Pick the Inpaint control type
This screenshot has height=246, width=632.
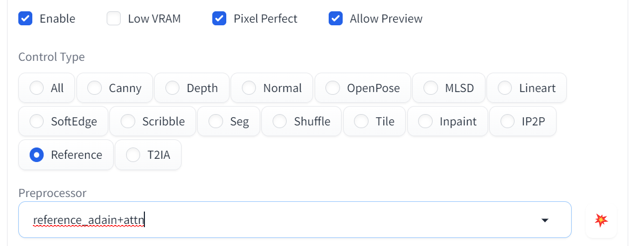tap(426, 121)
